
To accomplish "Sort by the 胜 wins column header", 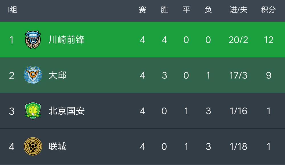I will [x=164, y=10].
